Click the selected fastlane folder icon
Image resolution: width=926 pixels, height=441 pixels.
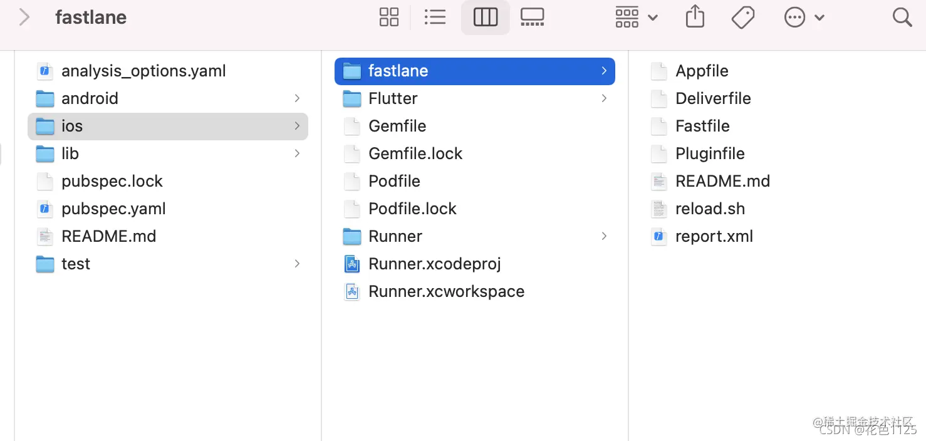352,71
